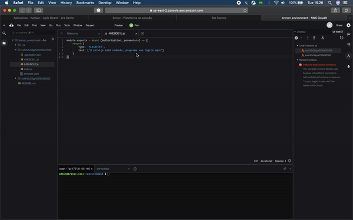This screenshot has height=220, width=353.
Task: Open new terminal tab with plus icon
Action: (135, 169)
